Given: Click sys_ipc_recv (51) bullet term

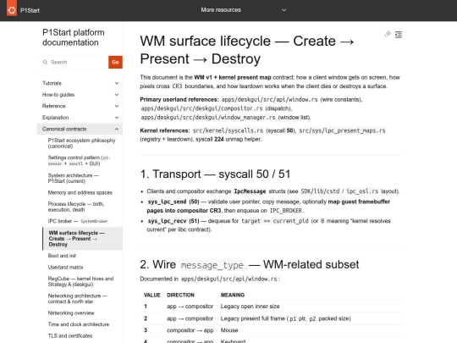Looking at the screenshot, I should point(173,221).
